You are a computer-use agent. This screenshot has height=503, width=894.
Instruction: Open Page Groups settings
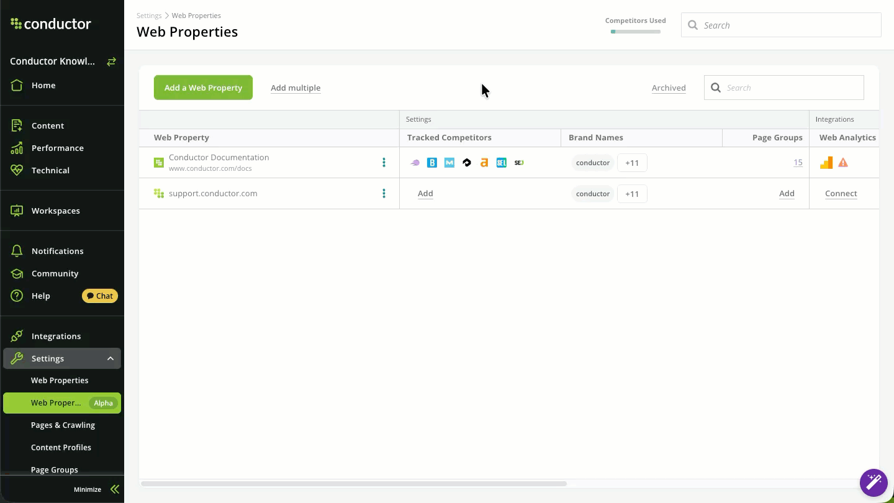coord(55,470)
